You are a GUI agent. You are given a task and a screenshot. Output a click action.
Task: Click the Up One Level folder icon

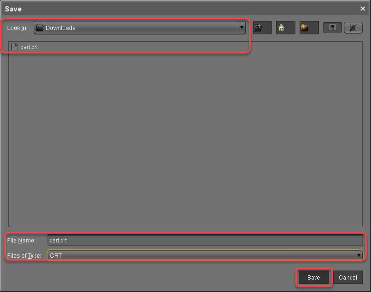click(x=262, y=28)
